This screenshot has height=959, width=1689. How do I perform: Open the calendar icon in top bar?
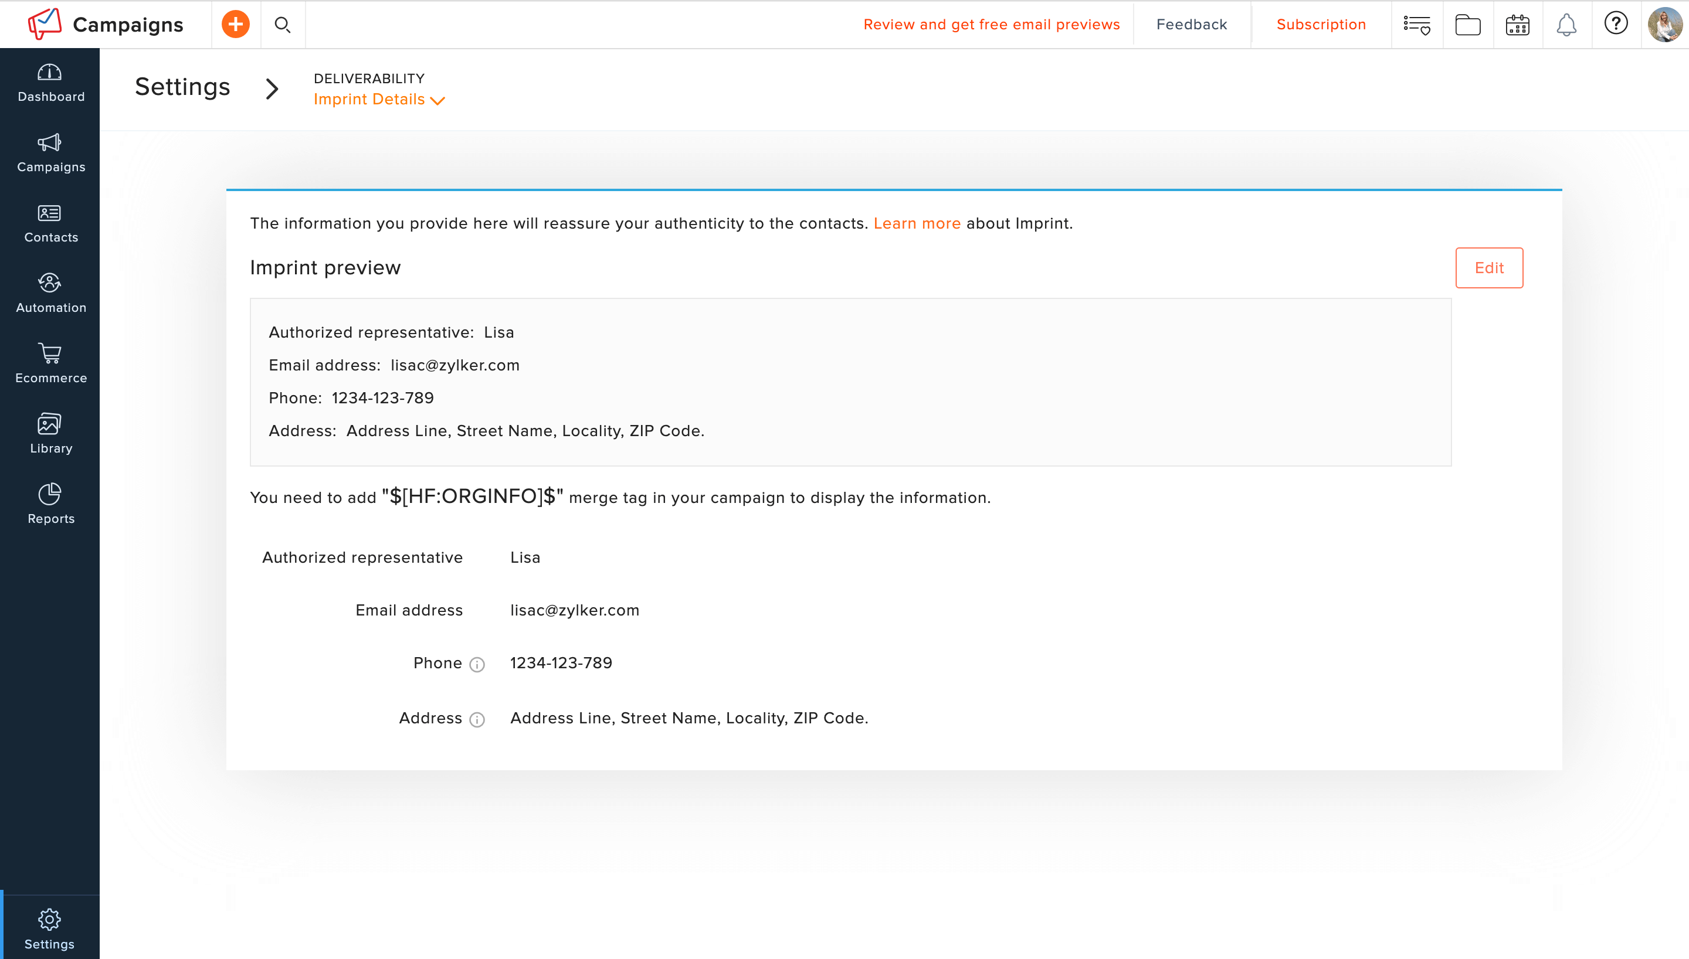click(1518, 25)
